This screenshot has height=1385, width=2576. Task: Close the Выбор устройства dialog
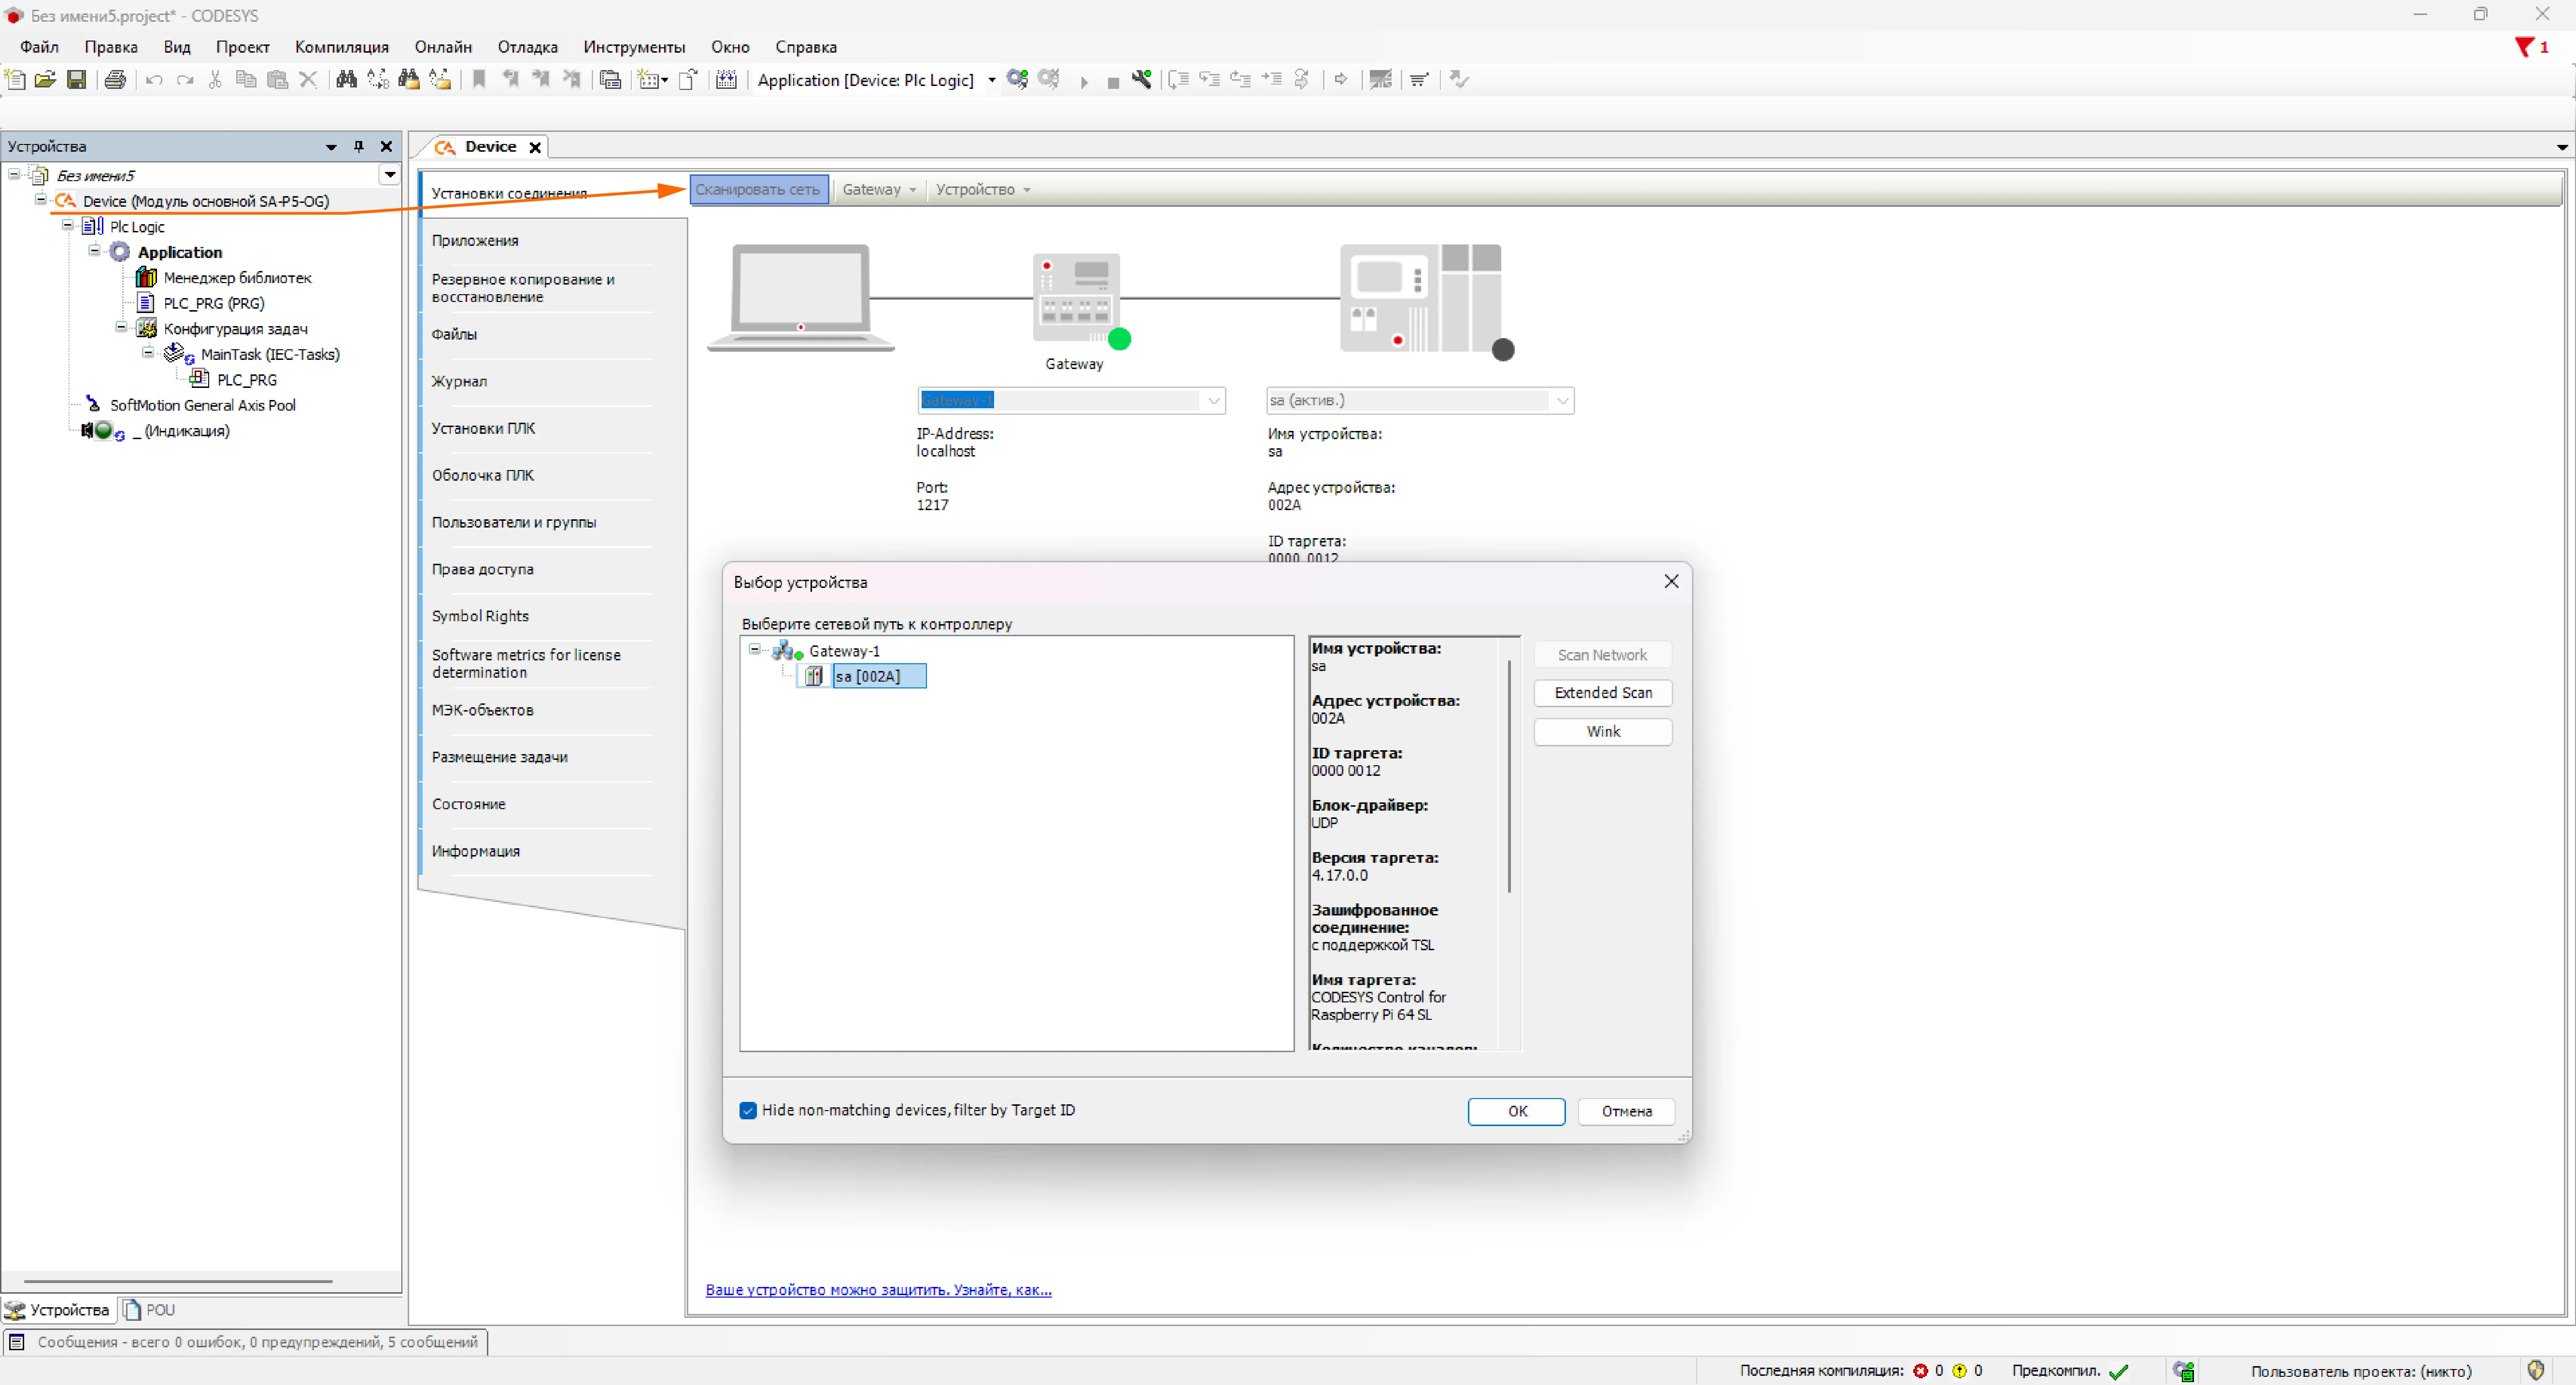[x=1671, y=581]
